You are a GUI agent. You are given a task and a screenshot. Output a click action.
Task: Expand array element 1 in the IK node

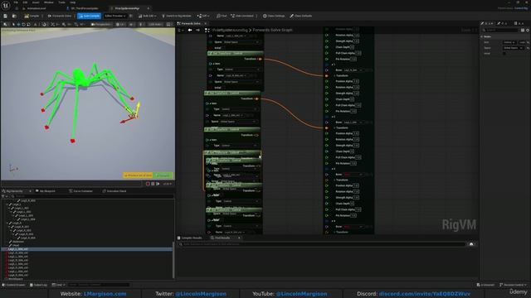(333, 65)
